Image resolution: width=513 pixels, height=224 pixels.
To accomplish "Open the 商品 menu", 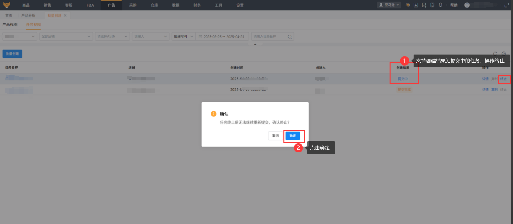I will pos(26,5).
